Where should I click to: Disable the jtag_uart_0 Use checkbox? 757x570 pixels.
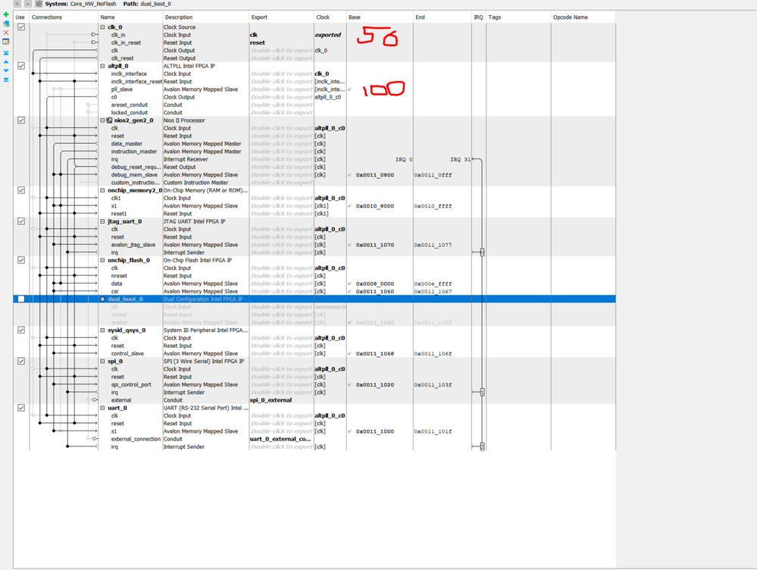21,221
